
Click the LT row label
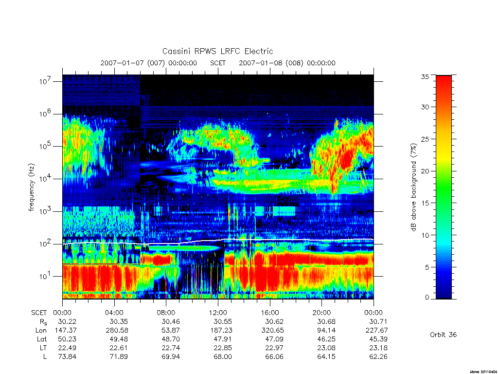click(x=43, y=348)
